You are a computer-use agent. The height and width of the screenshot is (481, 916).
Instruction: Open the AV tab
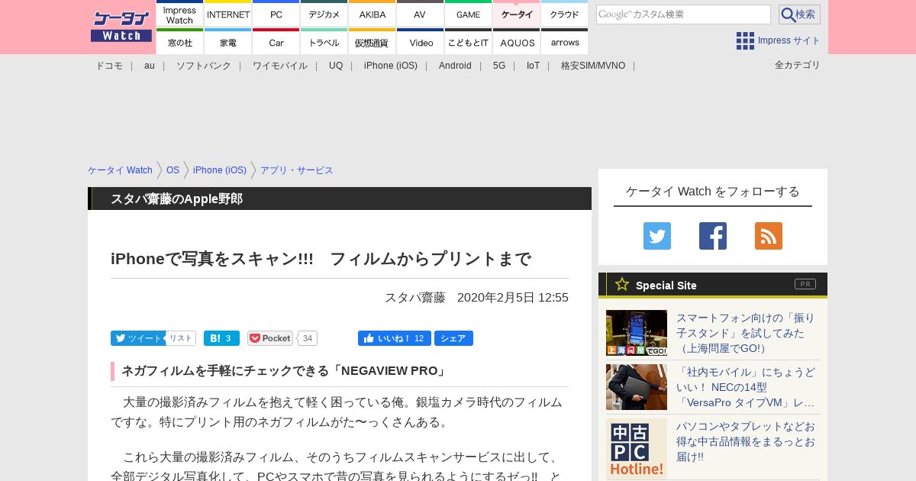click(x=421, y=14)
